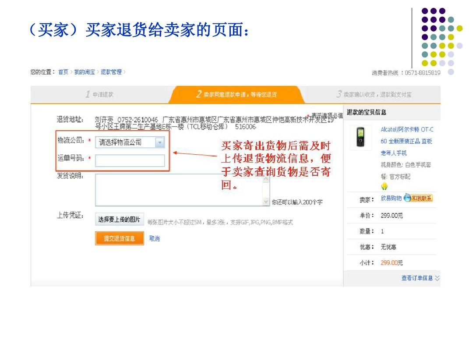Viewport: 473px width, 355px height.
Task: Open 首页 breadcrumb link
Action: [63, 72]
